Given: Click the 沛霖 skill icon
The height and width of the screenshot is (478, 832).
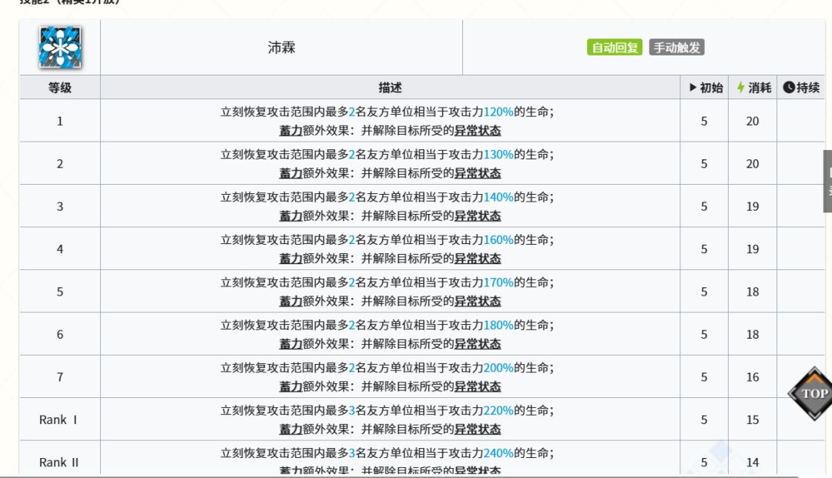Looking at the screenshot, I should 60,47.
